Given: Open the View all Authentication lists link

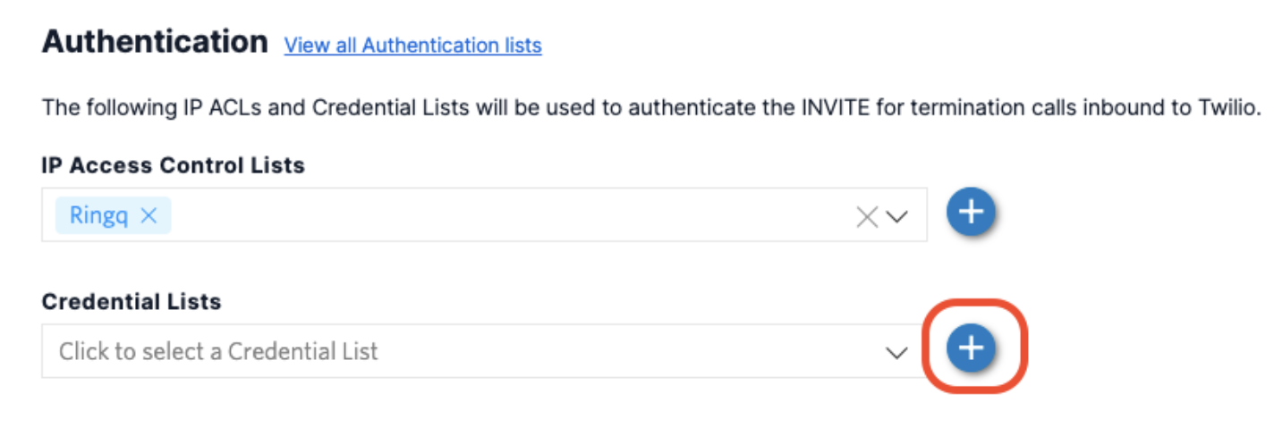Looking at the screenshot, I should coord(412,45).
